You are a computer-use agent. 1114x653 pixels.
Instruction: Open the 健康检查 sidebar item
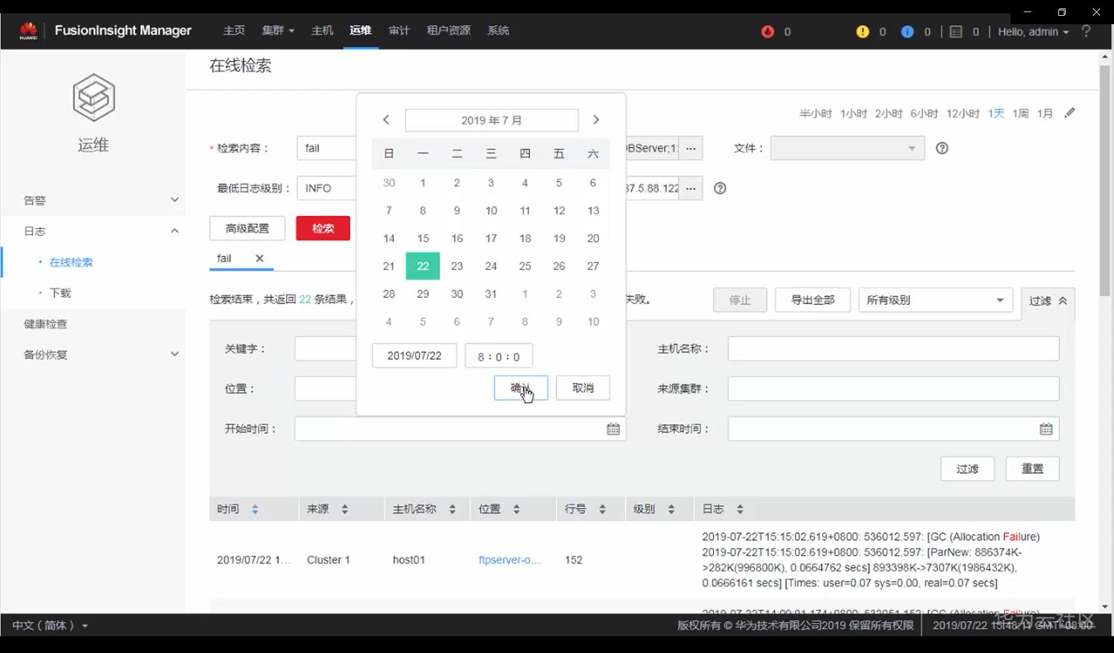tap(45, 324)
